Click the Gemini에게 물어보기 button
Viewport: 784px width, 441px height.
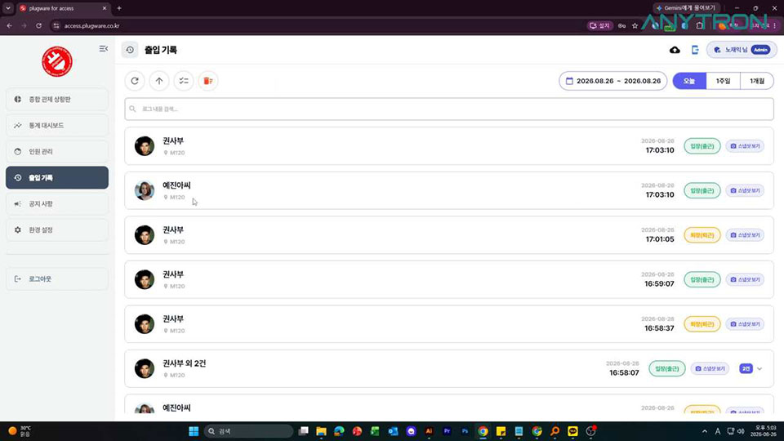pos(686,8)
